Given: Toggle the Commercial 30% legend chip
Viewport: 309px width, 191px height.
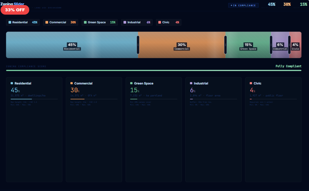Looking at the screenshot, I should [x=61, y=22].
